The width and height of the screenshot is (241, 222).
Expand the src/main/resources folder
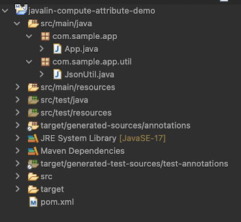point(17,87)
